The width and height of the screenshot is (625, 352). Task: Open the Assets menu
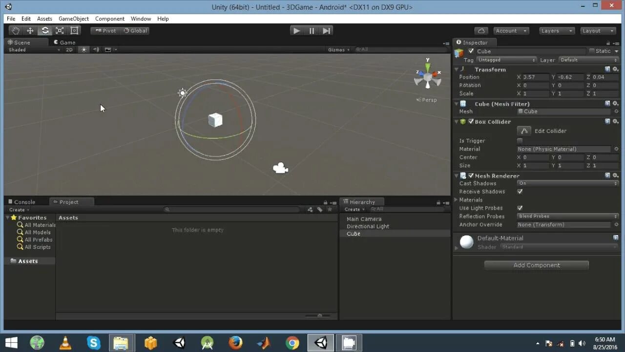(44, 19)
